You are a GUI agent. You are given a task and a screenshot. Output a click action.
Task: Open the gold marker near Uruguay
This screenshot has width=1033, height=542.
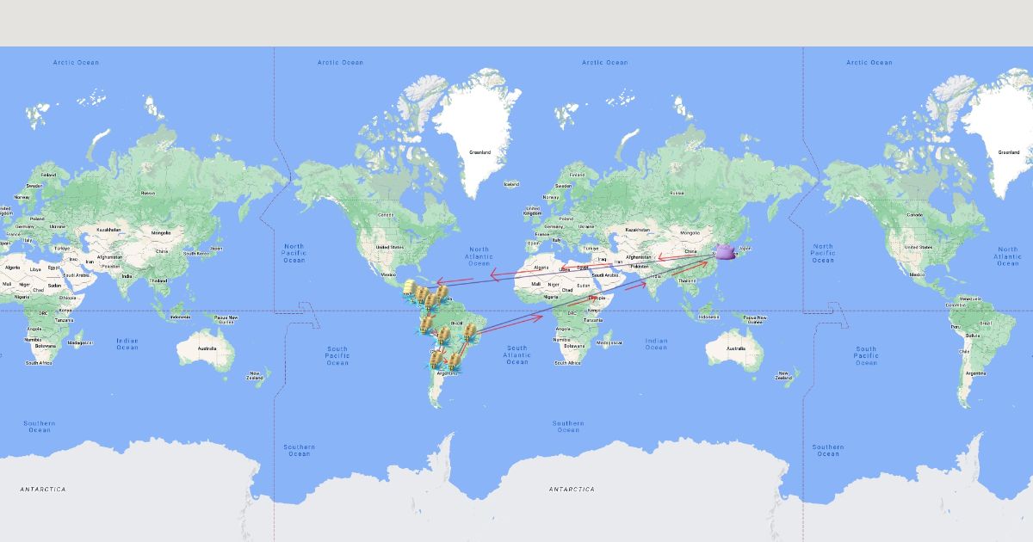[x=455, y=360]
